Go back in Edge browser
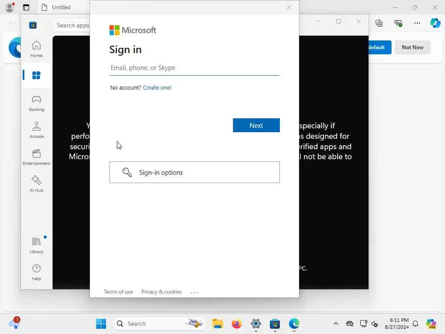Image resolution: width=445 pixels, height=334 pixels. click(12, 23)
